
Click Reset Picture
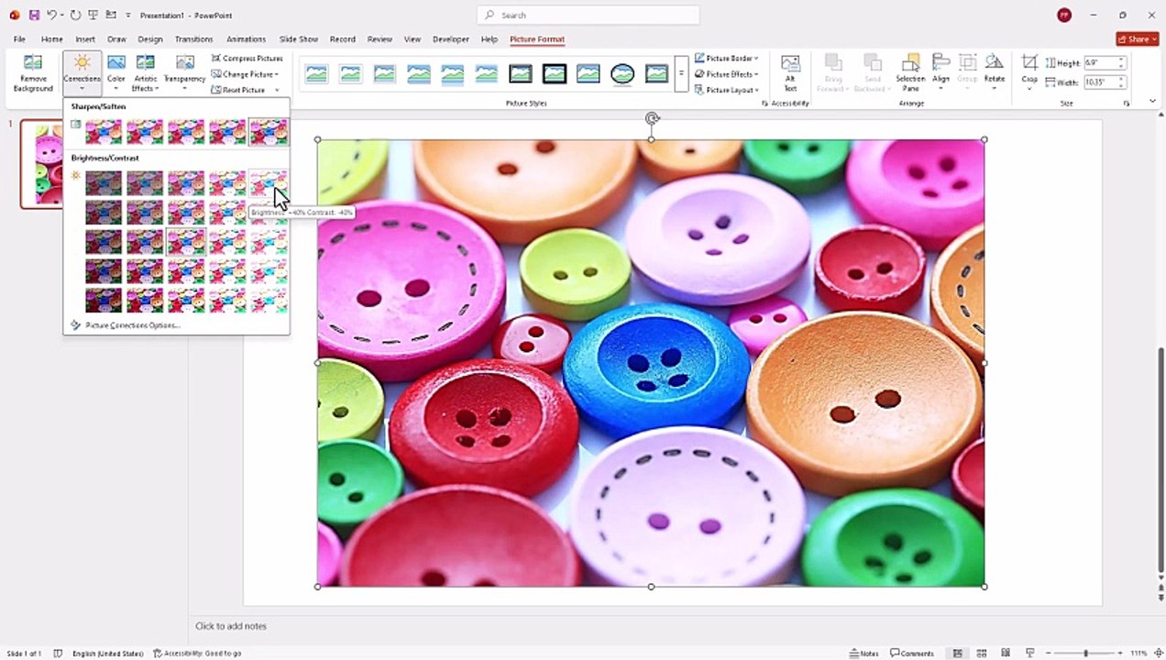pos(239,90)
